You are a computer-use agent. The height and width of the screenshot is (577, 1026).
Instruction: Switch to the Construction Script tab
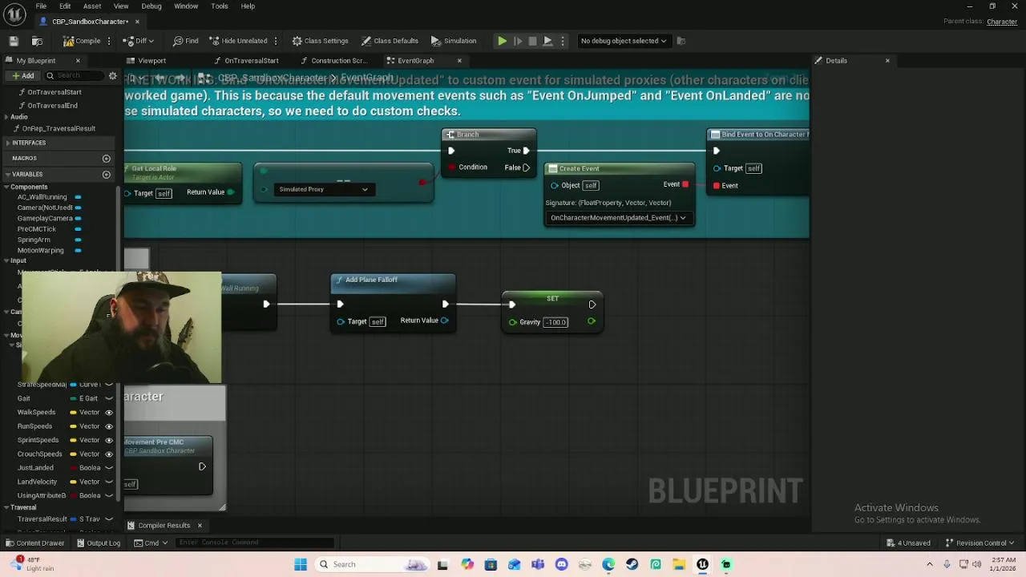tap(338, 61)
